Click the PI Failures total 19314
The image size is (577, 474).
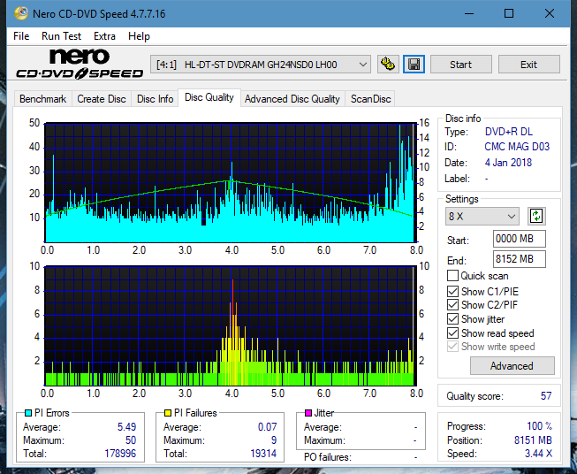click(x=263, y=454)
